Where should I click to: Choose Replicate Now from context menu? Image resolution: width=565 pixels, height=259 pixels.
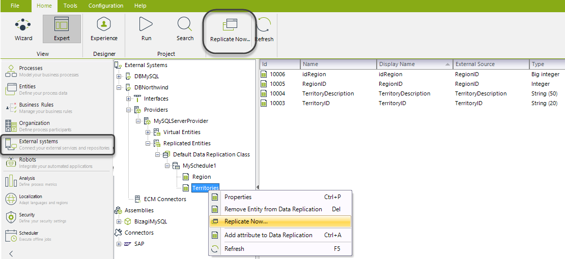point(280,221)
